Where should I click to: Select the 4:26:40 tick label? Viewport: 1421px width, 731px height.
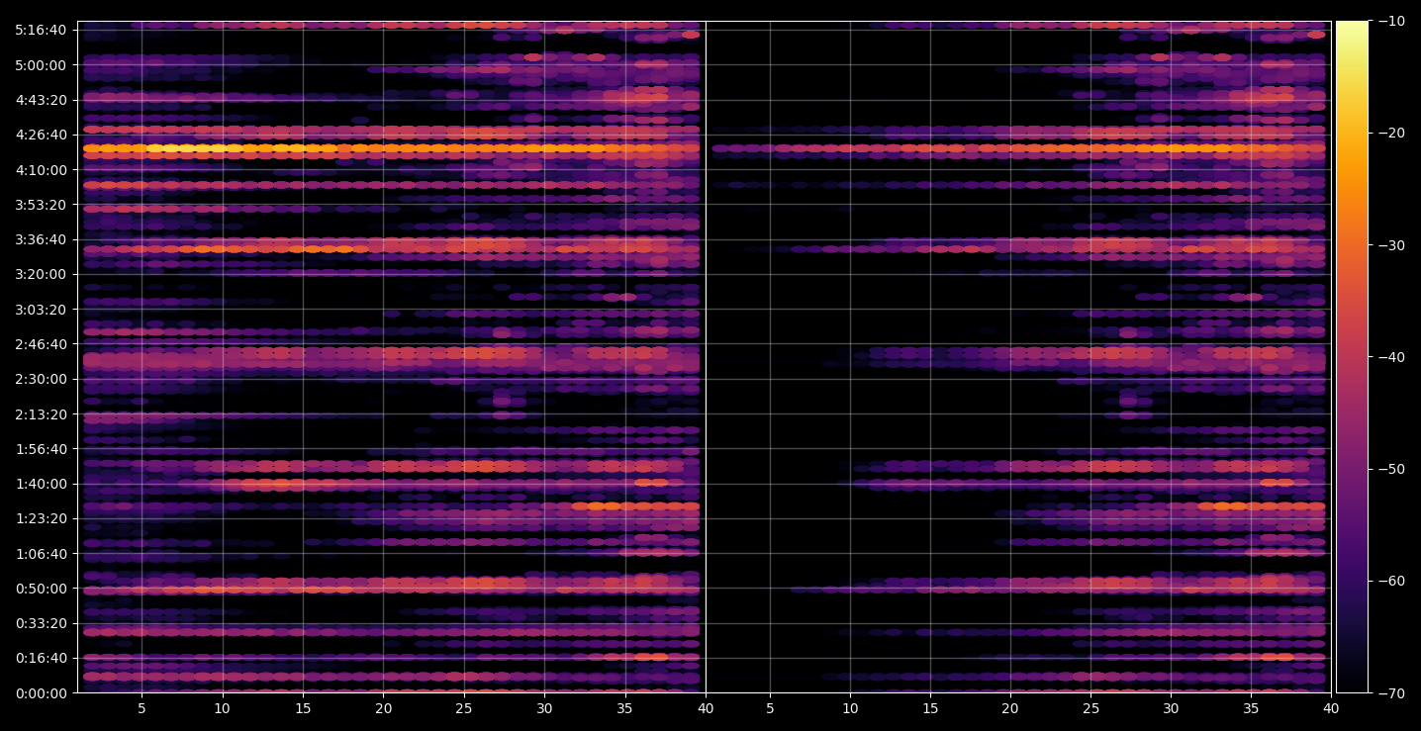pyautogui.click(x=41, y=135)
